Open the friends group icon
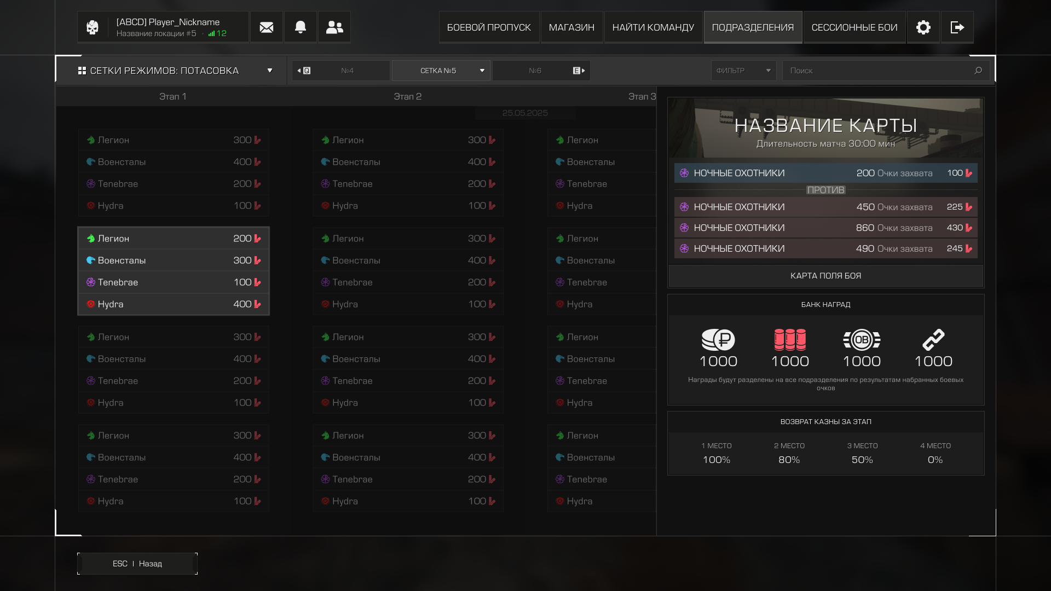The image size is (1051, 591). pos(334,27)
